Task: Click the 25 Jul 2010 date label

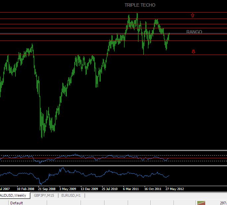Action: 110,189
